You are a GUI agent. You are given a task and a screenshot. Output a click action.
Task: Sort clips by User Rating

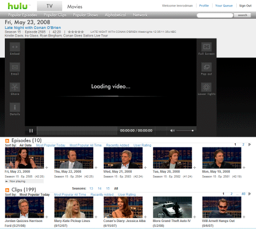click(127, 195)
